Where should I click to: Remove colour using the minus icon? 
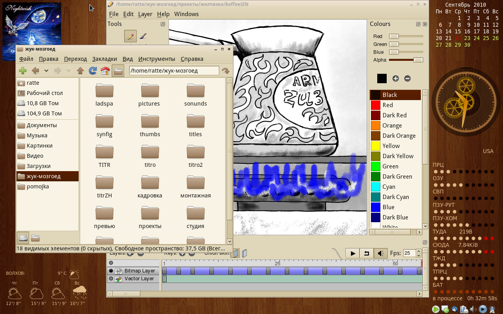408,78
